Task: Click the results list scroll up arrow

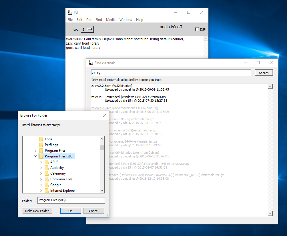Action: (270, 86)
